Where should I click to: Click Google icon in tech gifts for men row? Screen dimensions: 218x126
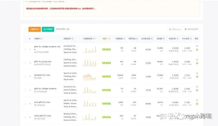point(197,104)
